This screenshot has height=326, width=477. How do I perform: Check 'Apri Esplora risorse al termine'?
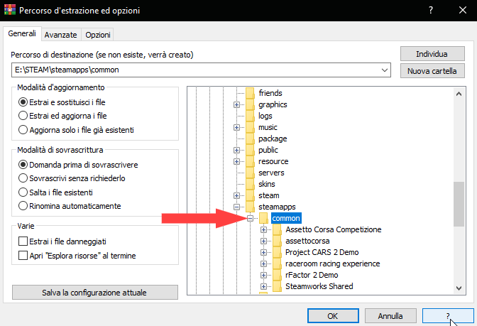point(23,256)
